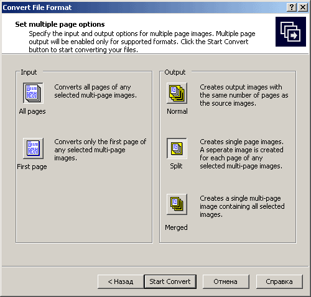Select the All pages input icon
Screen dimensions: 311x297
[x=33, y=93]
